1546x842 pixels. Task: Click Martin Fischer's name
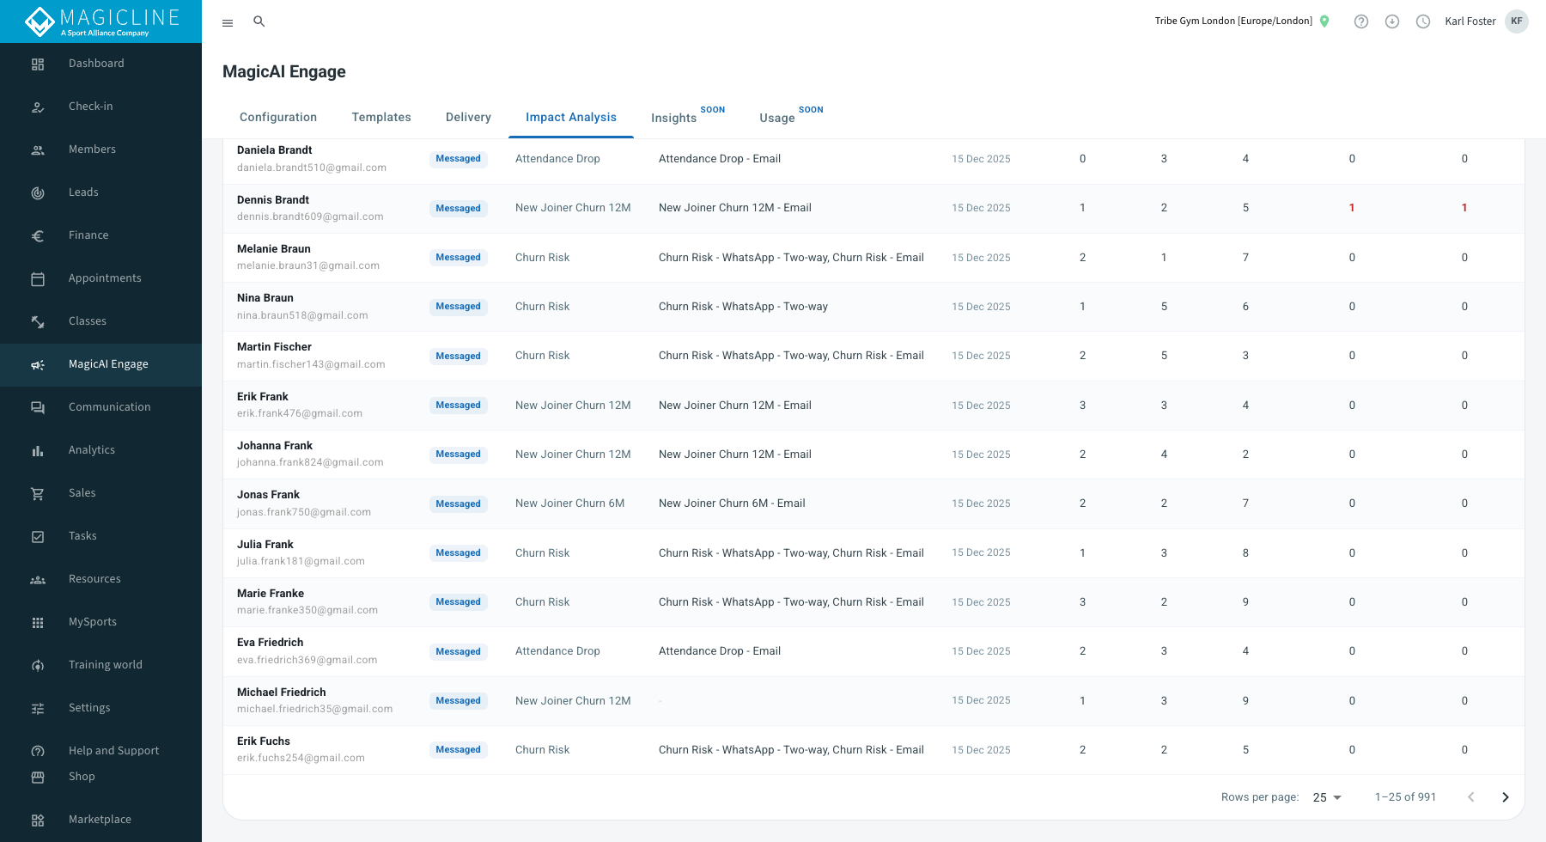click(274, 347)
